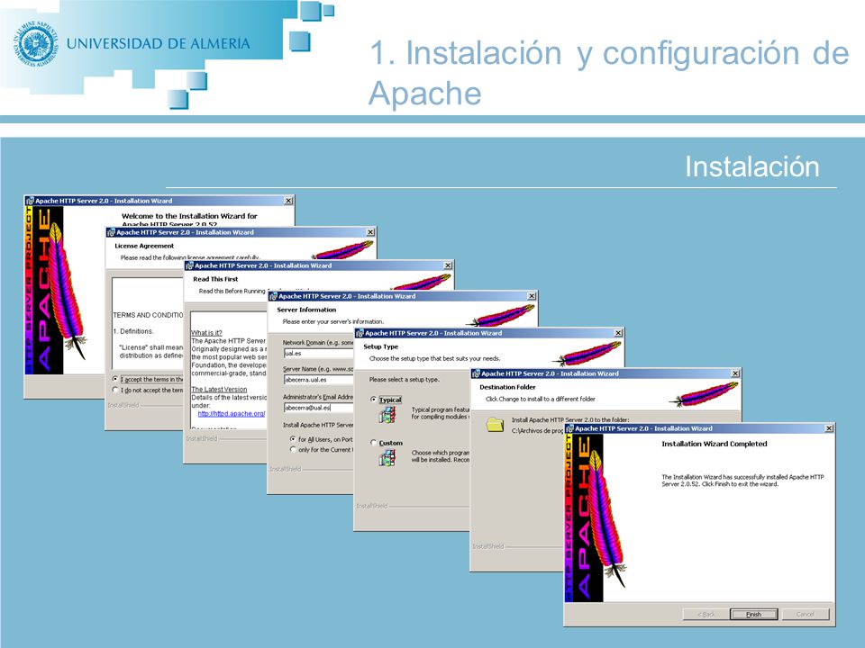
Task: Close the Setup Type wizard window
Action: (x=618, y=333)
